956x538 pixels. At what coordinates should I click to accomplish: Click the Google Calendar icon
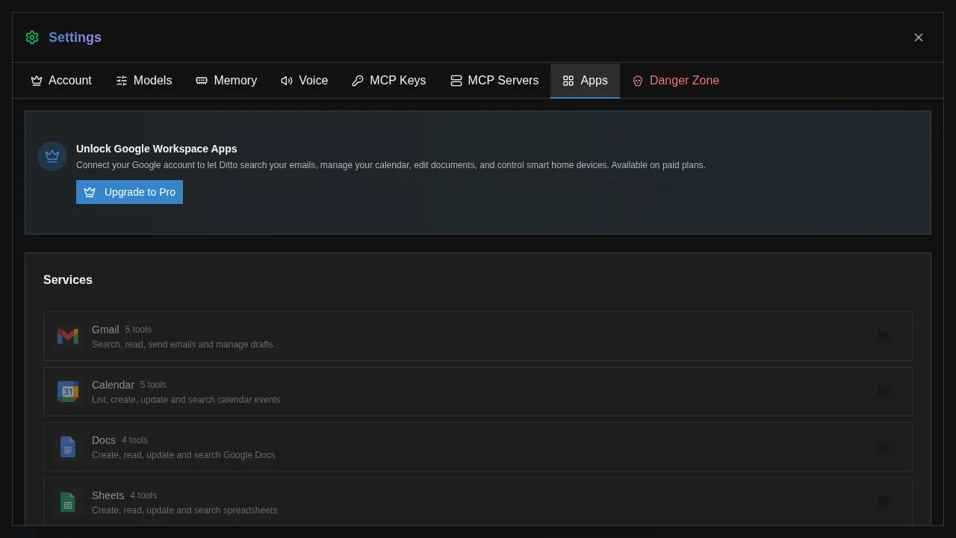[x=68, y=392]
